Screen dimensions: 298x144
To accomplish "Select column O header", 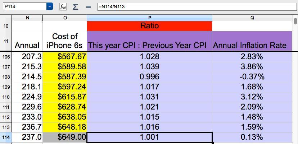I will click(x=65, y=18).
